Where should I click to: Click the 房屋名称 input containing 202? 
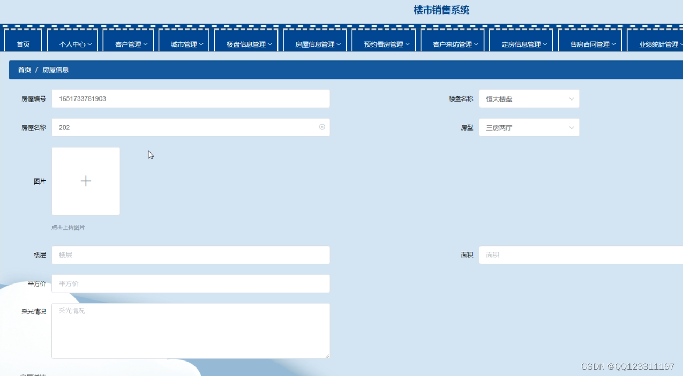coord(191,127)
